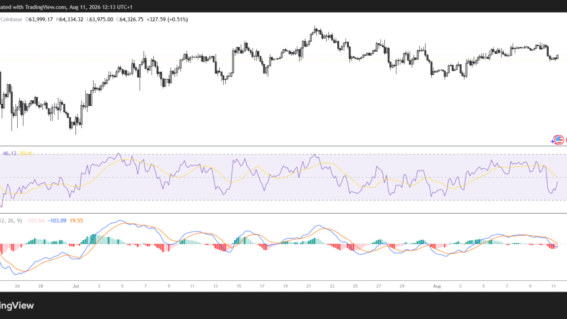This screenshot has height=319, width=567.
Task: Click the 13 date label on time axis
Action: tap(215, 286)
